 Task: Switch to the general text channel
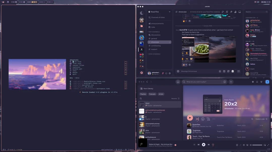(x=154, y=39)
